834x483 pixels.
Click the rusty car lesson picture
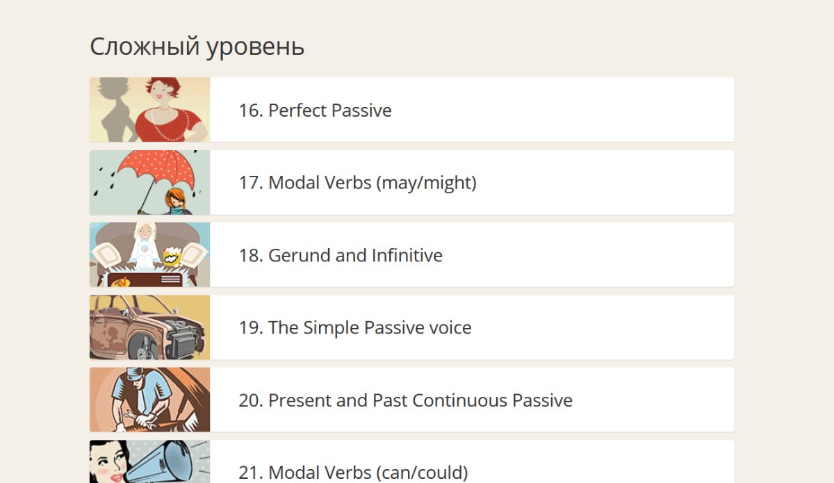(149, 327)
